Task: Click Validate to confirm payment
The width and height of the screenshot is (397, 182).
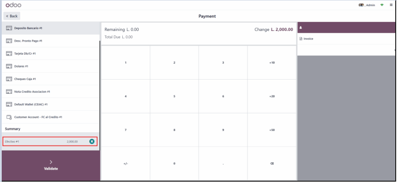Action: pyautogui.click(x=51, y=165)
